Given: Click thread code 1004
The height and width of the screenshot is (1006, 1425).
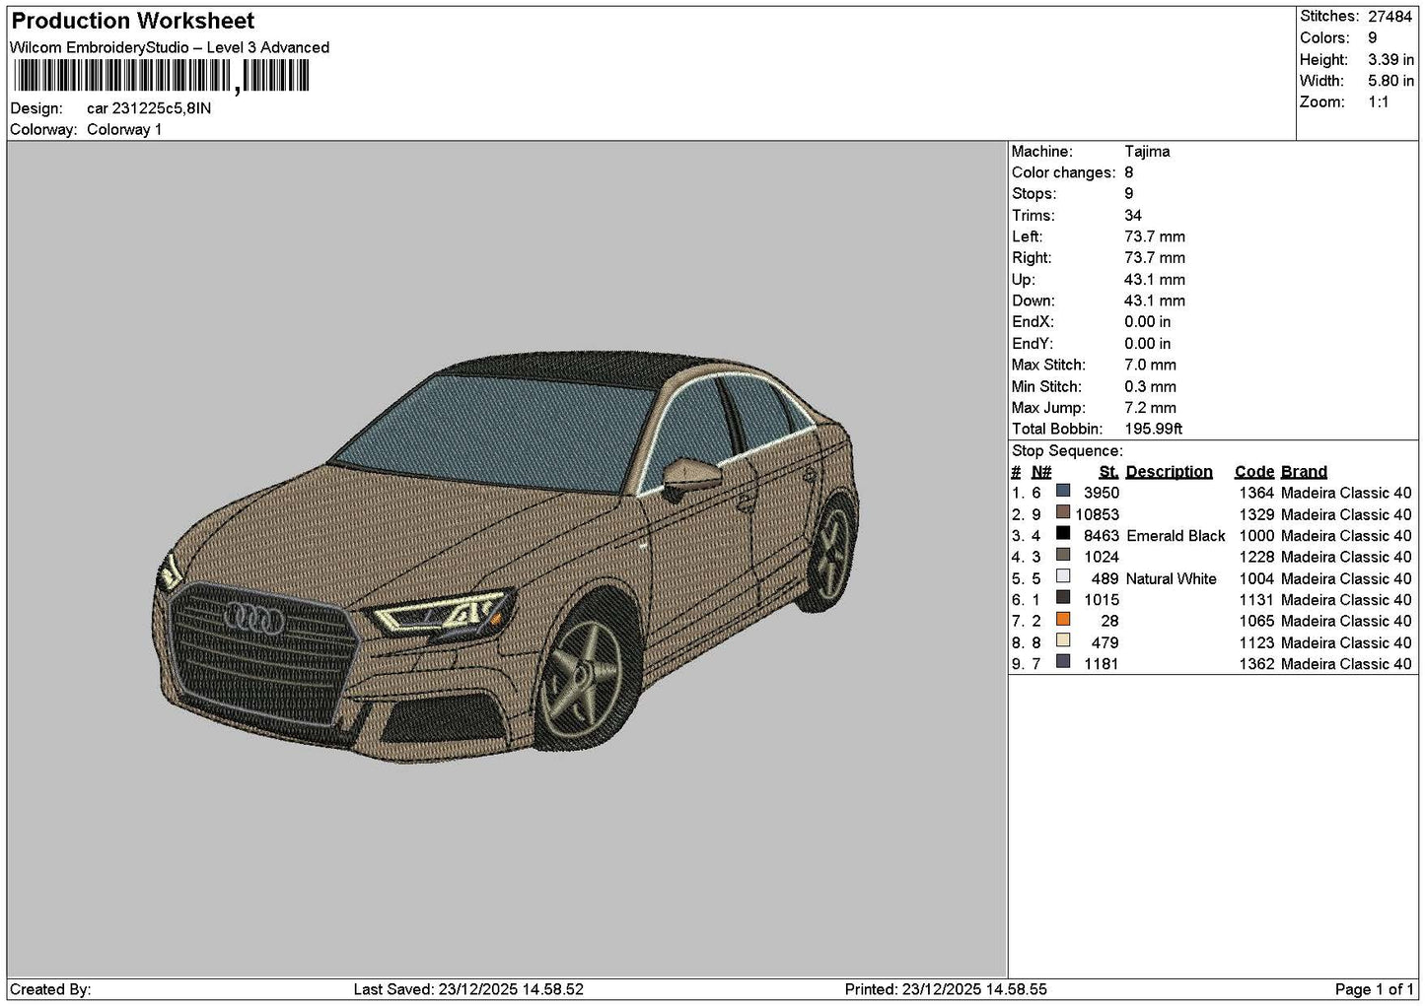Looking at the screenshot, I should [x=1256, y=578].
